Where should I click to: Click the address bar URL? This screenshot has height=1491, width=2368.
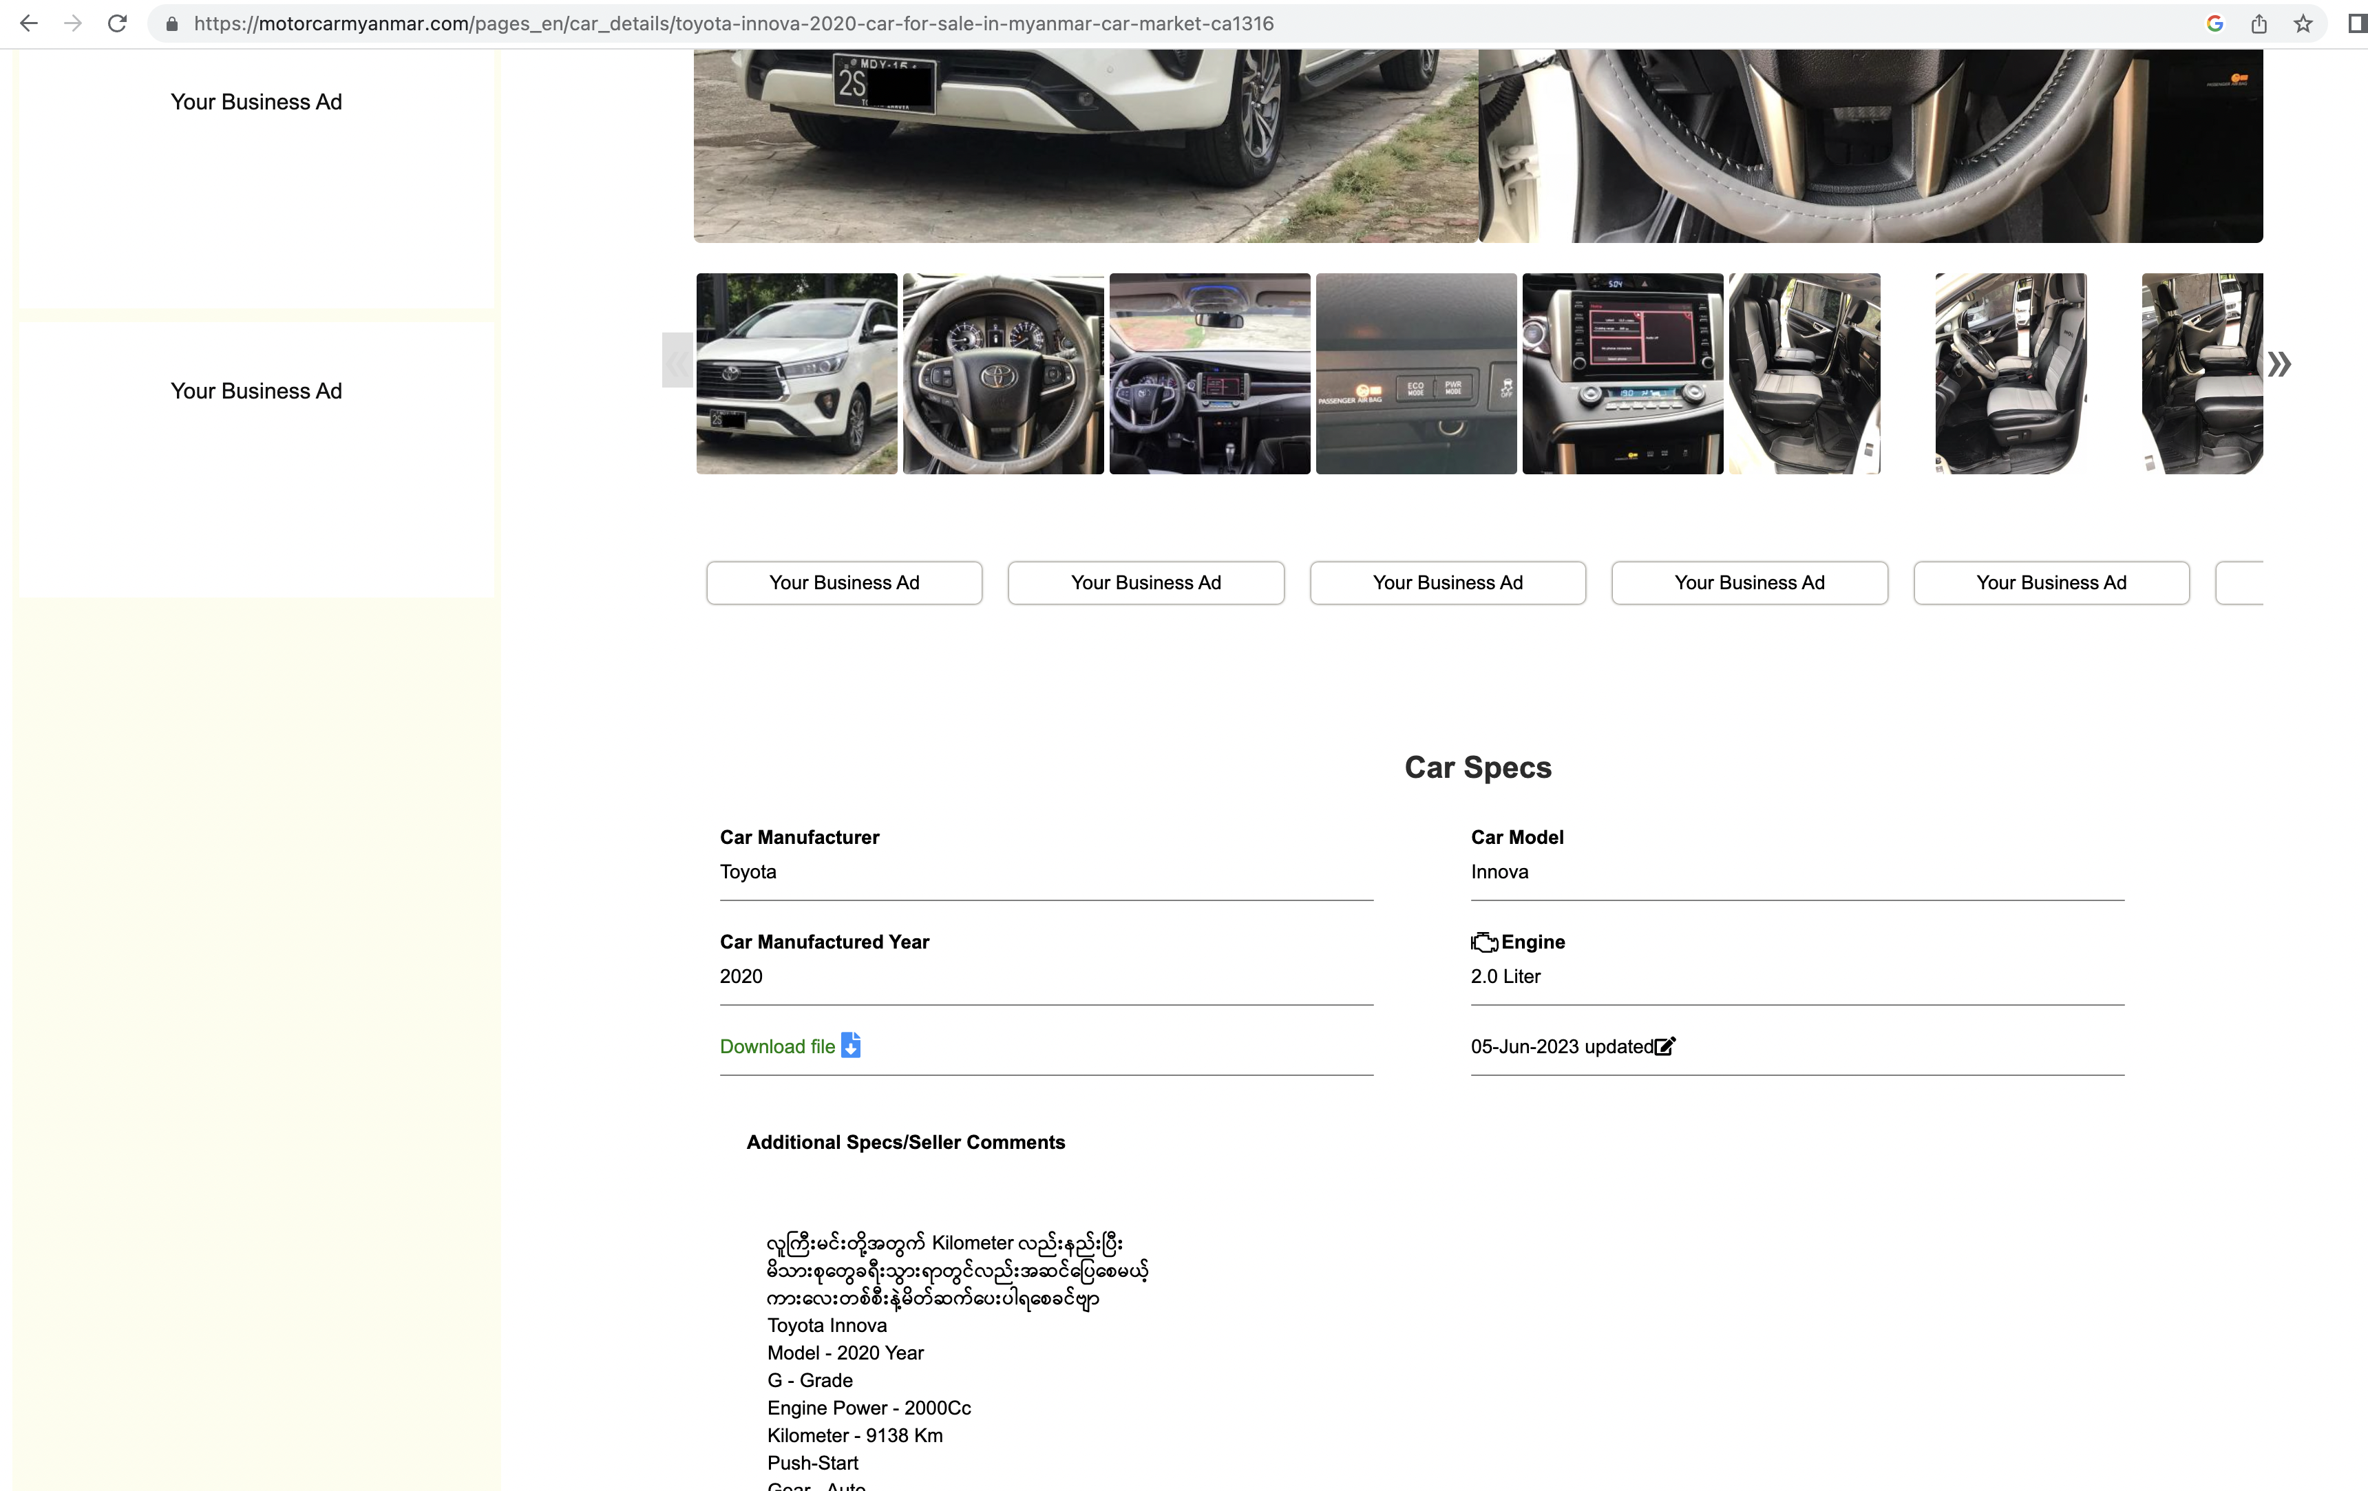click(732, 23)
